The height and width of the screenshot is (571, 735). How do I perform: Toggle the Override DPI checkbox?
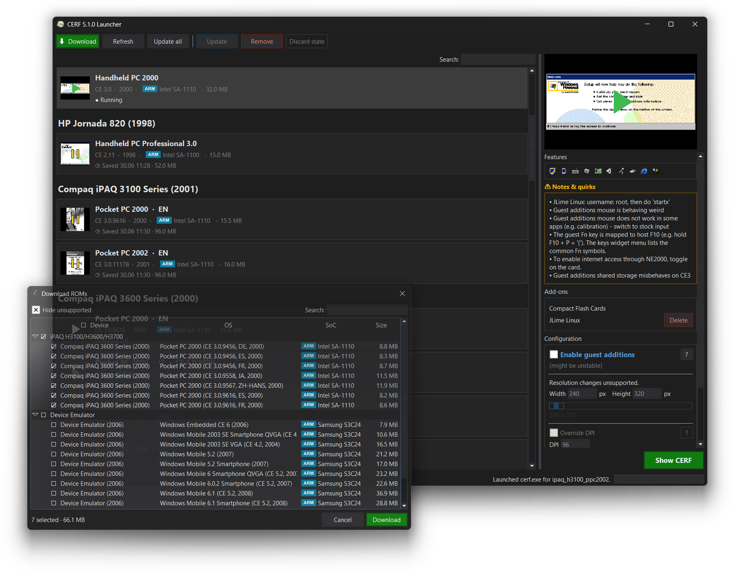tap(554, 433)
